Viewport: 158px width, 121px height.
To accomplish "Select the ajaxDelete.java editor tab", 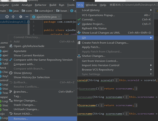I will [x=46, y=17].
